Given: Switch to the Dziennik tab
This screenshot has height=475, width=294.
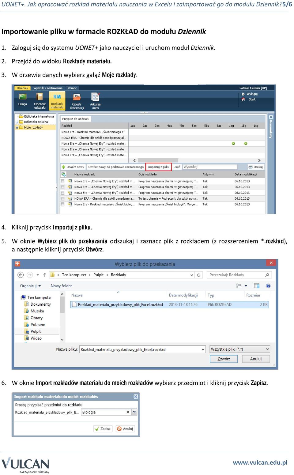Looking at the screenshot, I should [22, 88].
